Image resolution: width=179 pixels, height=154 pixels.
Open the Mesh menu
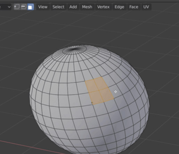[x=87, y=7]
